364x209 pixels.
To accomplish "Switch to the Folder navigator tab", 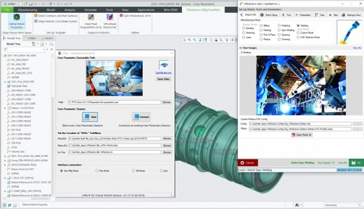I will 30,38.
